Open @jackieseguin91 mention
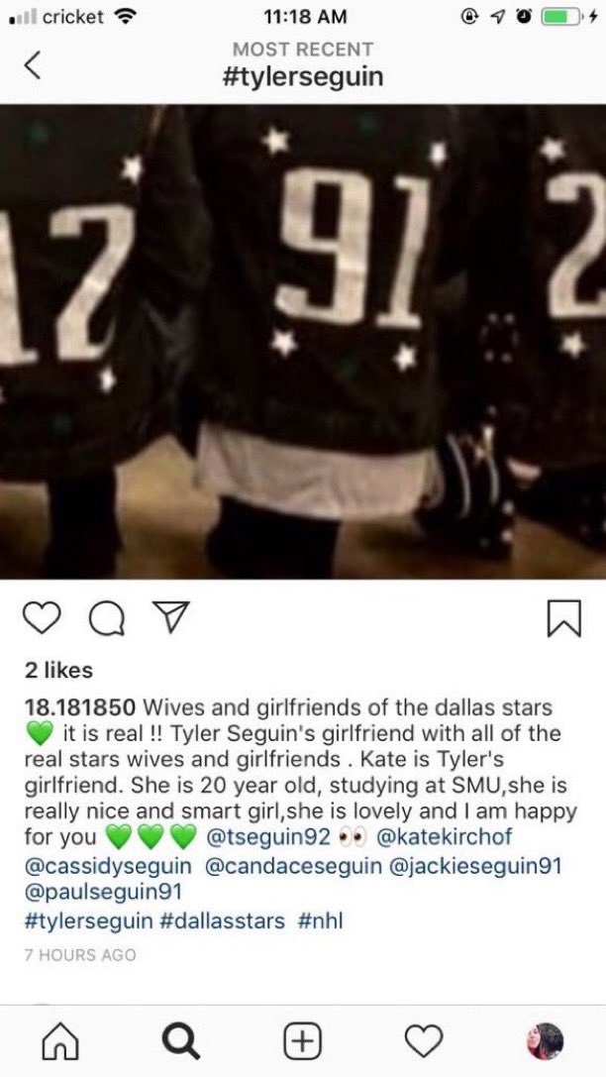This screenshot has width=606, height=1077. coord(475,865)
